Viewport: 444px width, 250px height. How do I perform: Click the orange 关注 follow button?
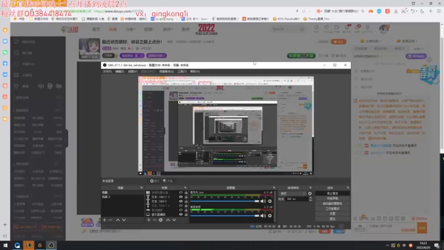pyautogui.click(x=339, y=42)
